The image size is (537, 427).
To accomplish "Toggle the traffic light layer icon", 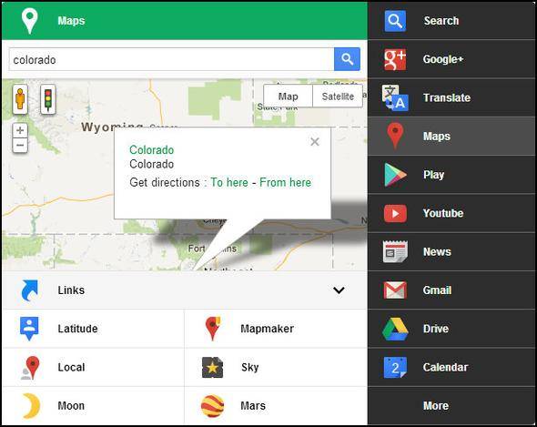I will [48, 99].
